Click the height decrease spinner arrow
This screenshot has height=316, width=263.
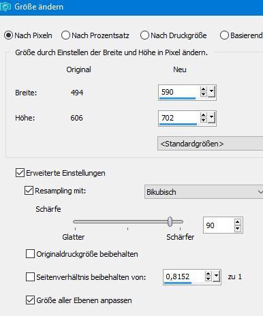[x=203, y=120]
